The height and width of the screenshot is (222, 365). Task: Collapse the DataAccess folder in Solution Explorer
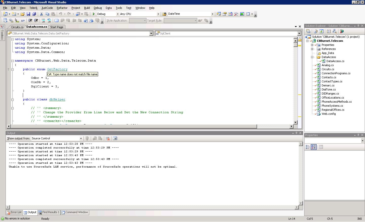(312, 57)
